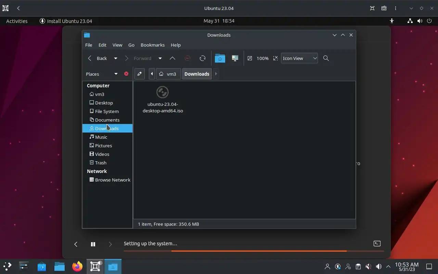Go to next installer slide
This screenshot has width=438, height=274.
click(110, 244)
